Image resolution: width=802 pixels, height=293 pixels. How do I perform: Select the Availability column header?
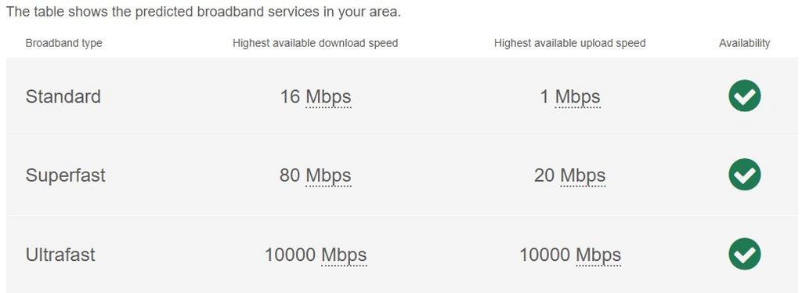tap(744, 43)
